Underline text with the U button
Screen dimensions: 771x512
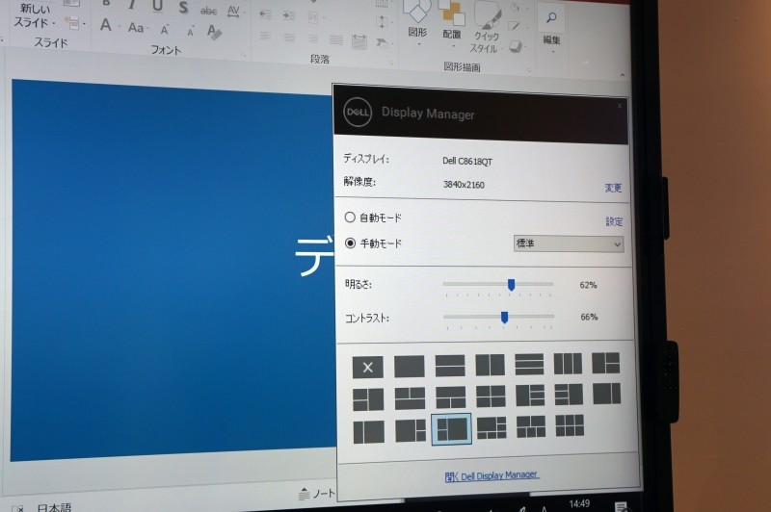pos(157,6)
